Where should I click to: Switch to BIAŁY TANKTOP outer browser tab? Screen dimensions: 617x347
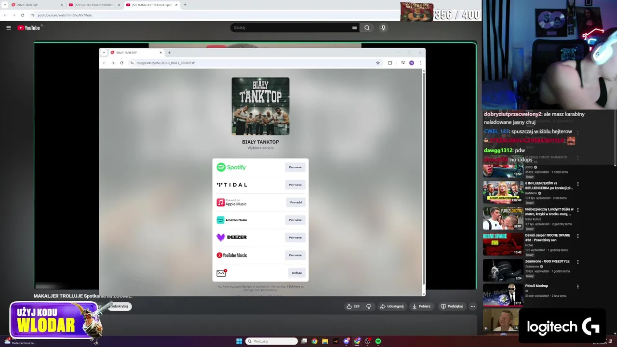click(36, 5)
